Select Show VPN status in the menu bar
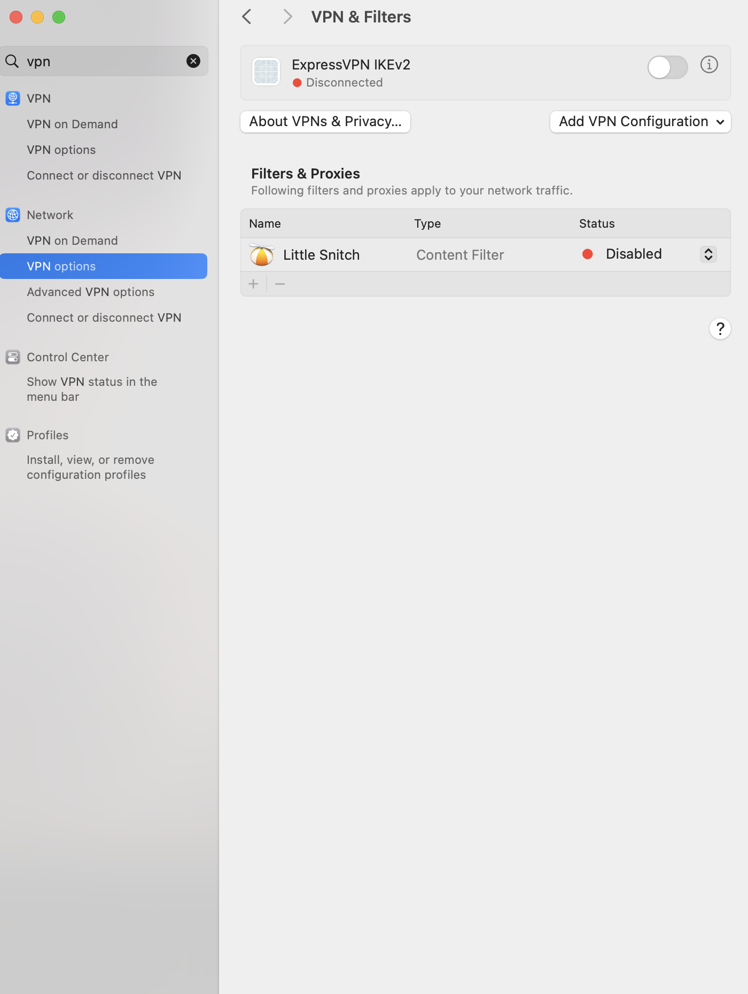 tap(92, 389)
